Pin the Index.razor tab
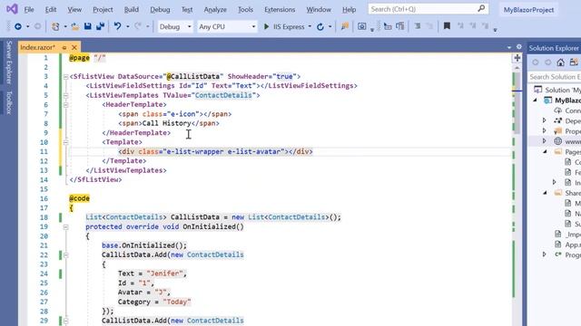Screen dimensions: 581x326 coord(64,48)
